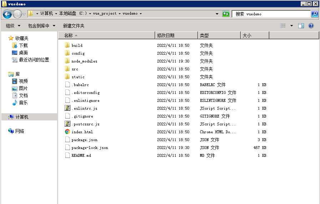This screenshot has height=204, width=320.
Task: Select the build folder icon
Action: tap(67, 45)
